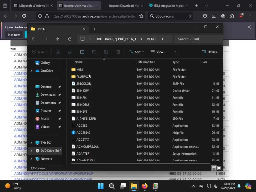Sort by Size column header
This screenshot has height=192, width=256.
(x=205, y=62)
